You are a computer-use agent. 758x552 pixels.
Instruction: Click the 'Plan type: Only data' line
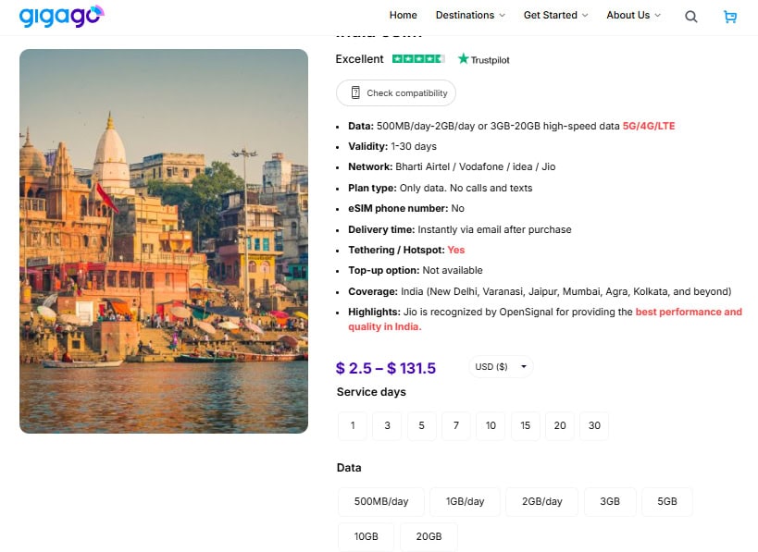pyautogui.click(x=440, y=188)
